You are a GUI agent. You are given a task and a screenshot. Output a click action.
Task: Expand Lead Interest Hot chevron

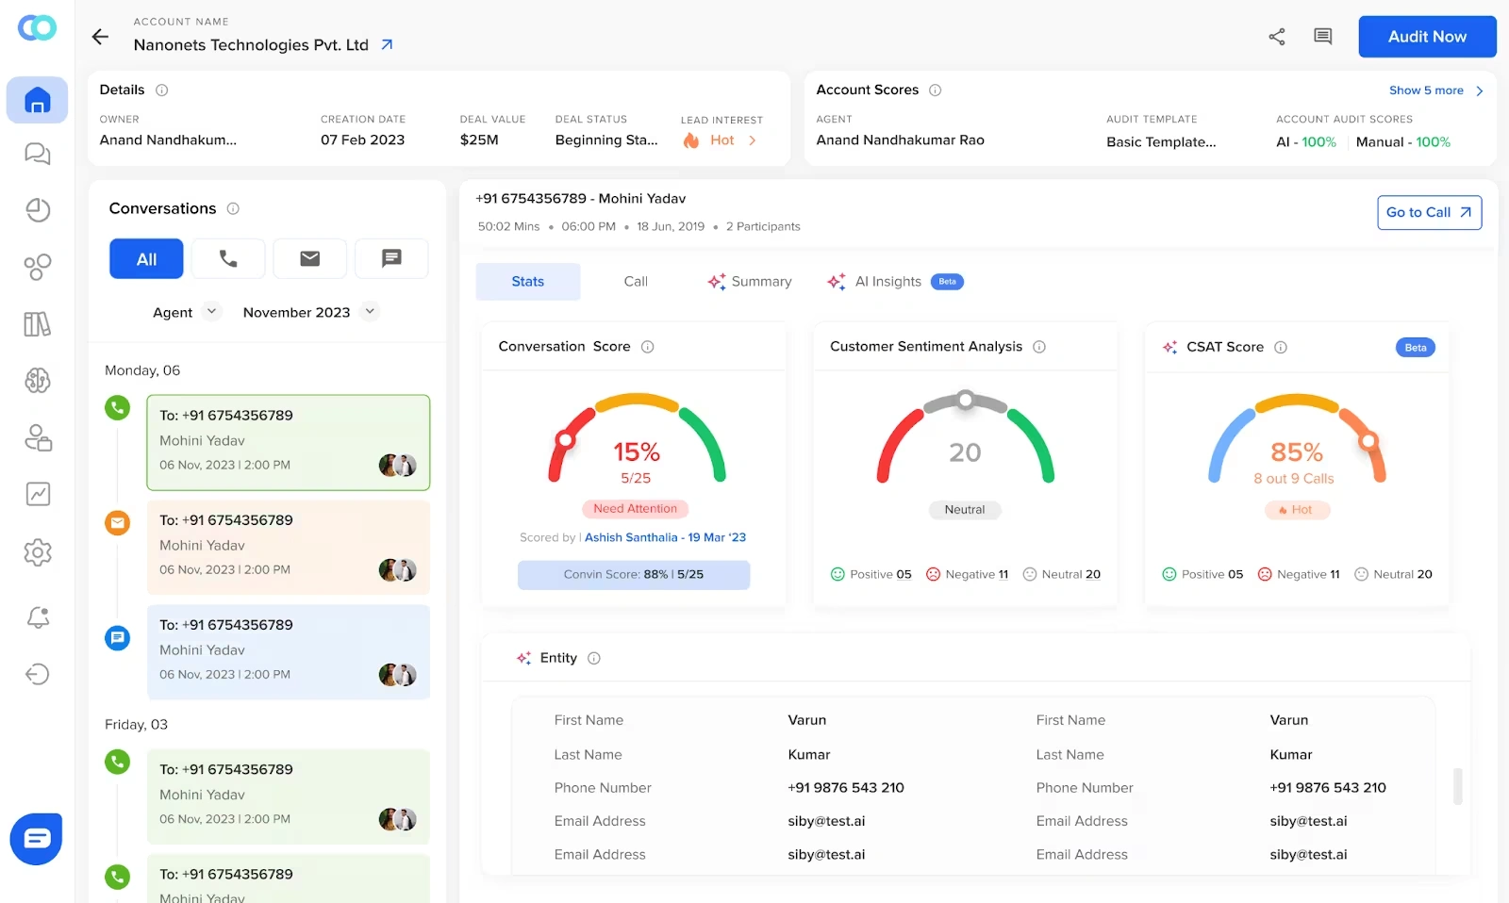pyautogui.click(x=752, y=140)
